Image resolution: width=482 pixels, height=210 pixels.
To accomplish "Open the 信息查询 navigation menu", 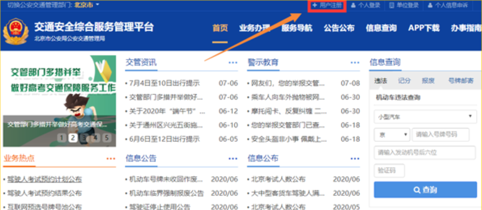I will click(381, 28).
